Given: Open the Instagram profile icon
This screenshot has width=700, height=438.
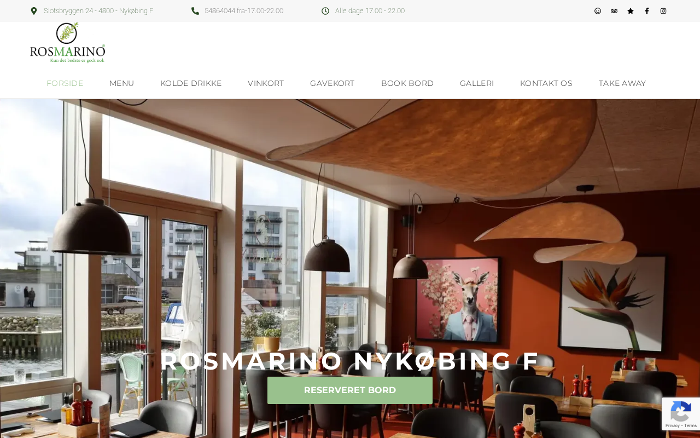Looking at the screenshot, I should pyautogui.click(x=663, y=11).
